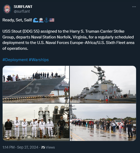The height and width of the screenshot is (153, 140).
Task: Open the three-dot more options menu
Action: [134, 7]
